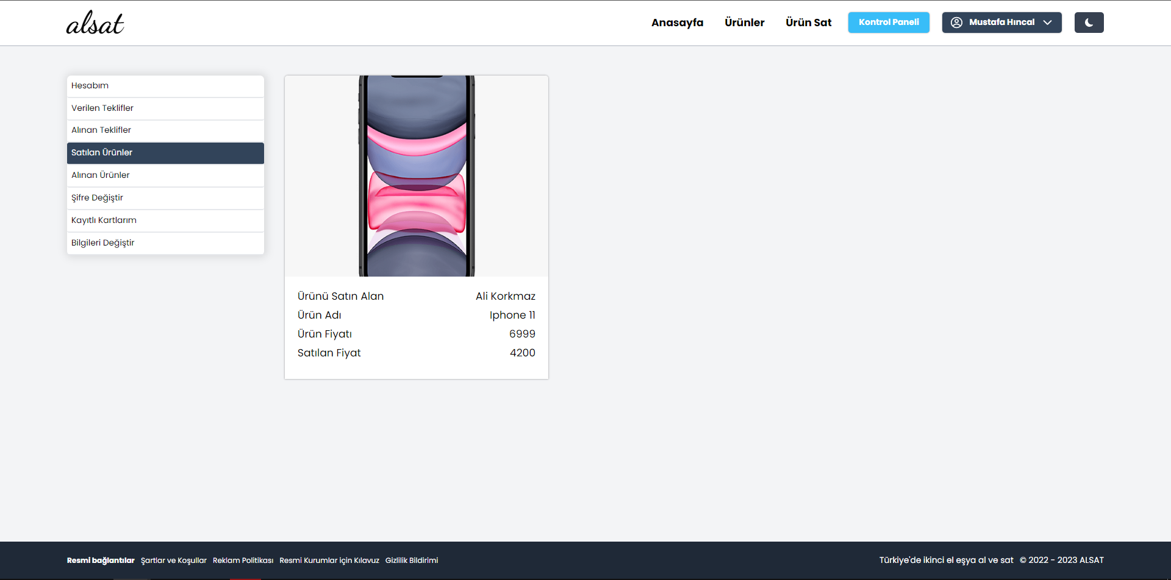This screenshot has width=1171, height=580.
Task: Open Resmi Kurumlar için Kılavuz link
Action: click(x=329, y=561)
